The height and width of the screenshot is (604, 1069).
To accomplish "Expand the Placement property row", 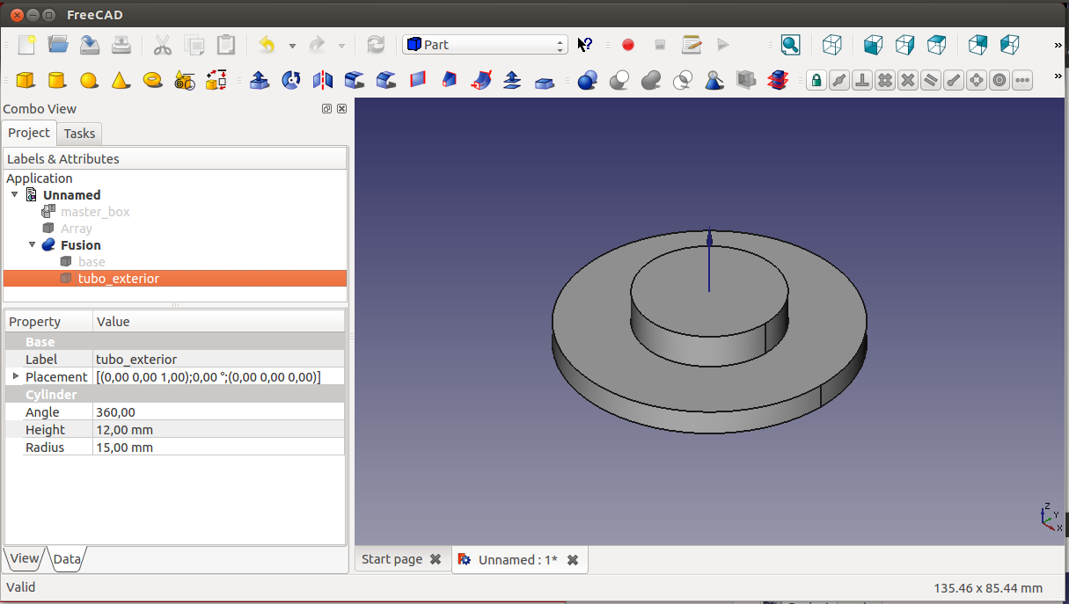I will (15, 376).
